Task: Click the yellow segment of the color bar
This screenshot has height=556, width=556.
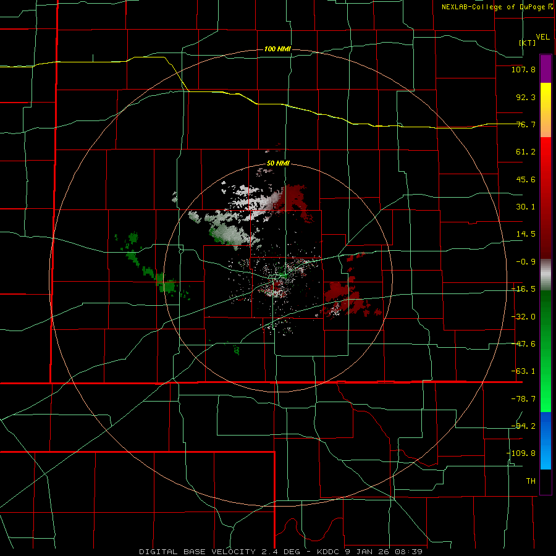Action: tap(545, 96)
